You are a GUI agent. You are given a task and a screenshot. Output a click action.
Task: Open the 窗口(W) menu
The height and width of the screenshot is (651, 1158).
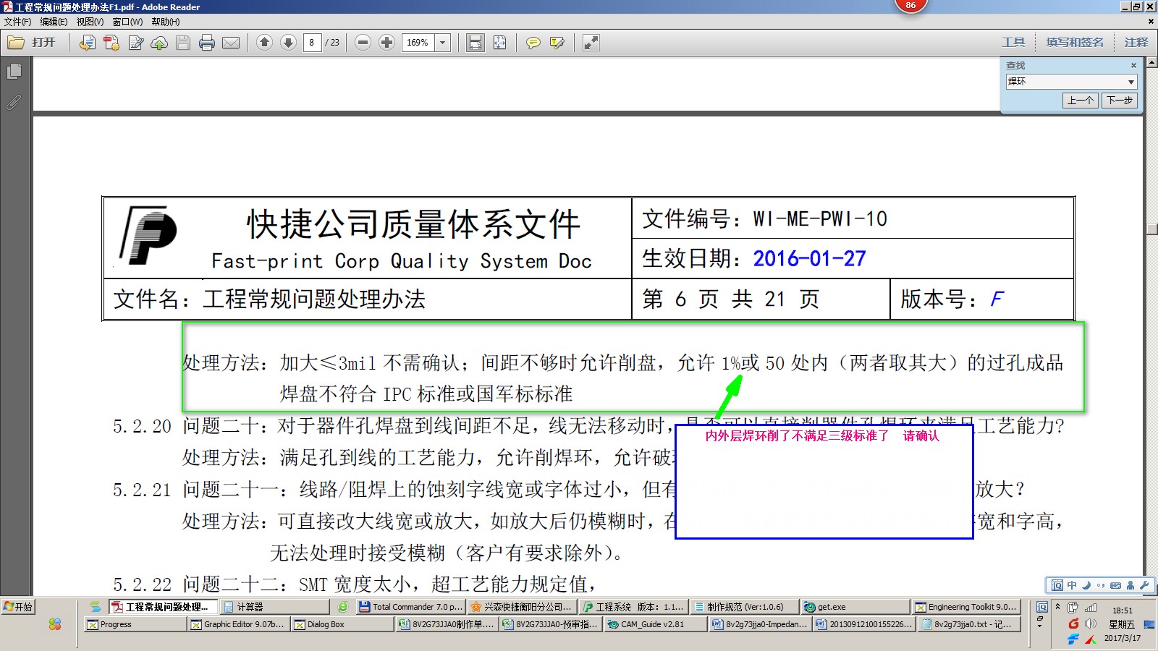pyautogui.click(x=127, y=22)
